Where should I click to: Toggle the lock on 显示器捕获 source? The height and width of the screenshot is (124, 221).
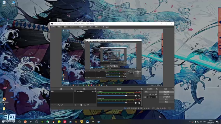95,91
